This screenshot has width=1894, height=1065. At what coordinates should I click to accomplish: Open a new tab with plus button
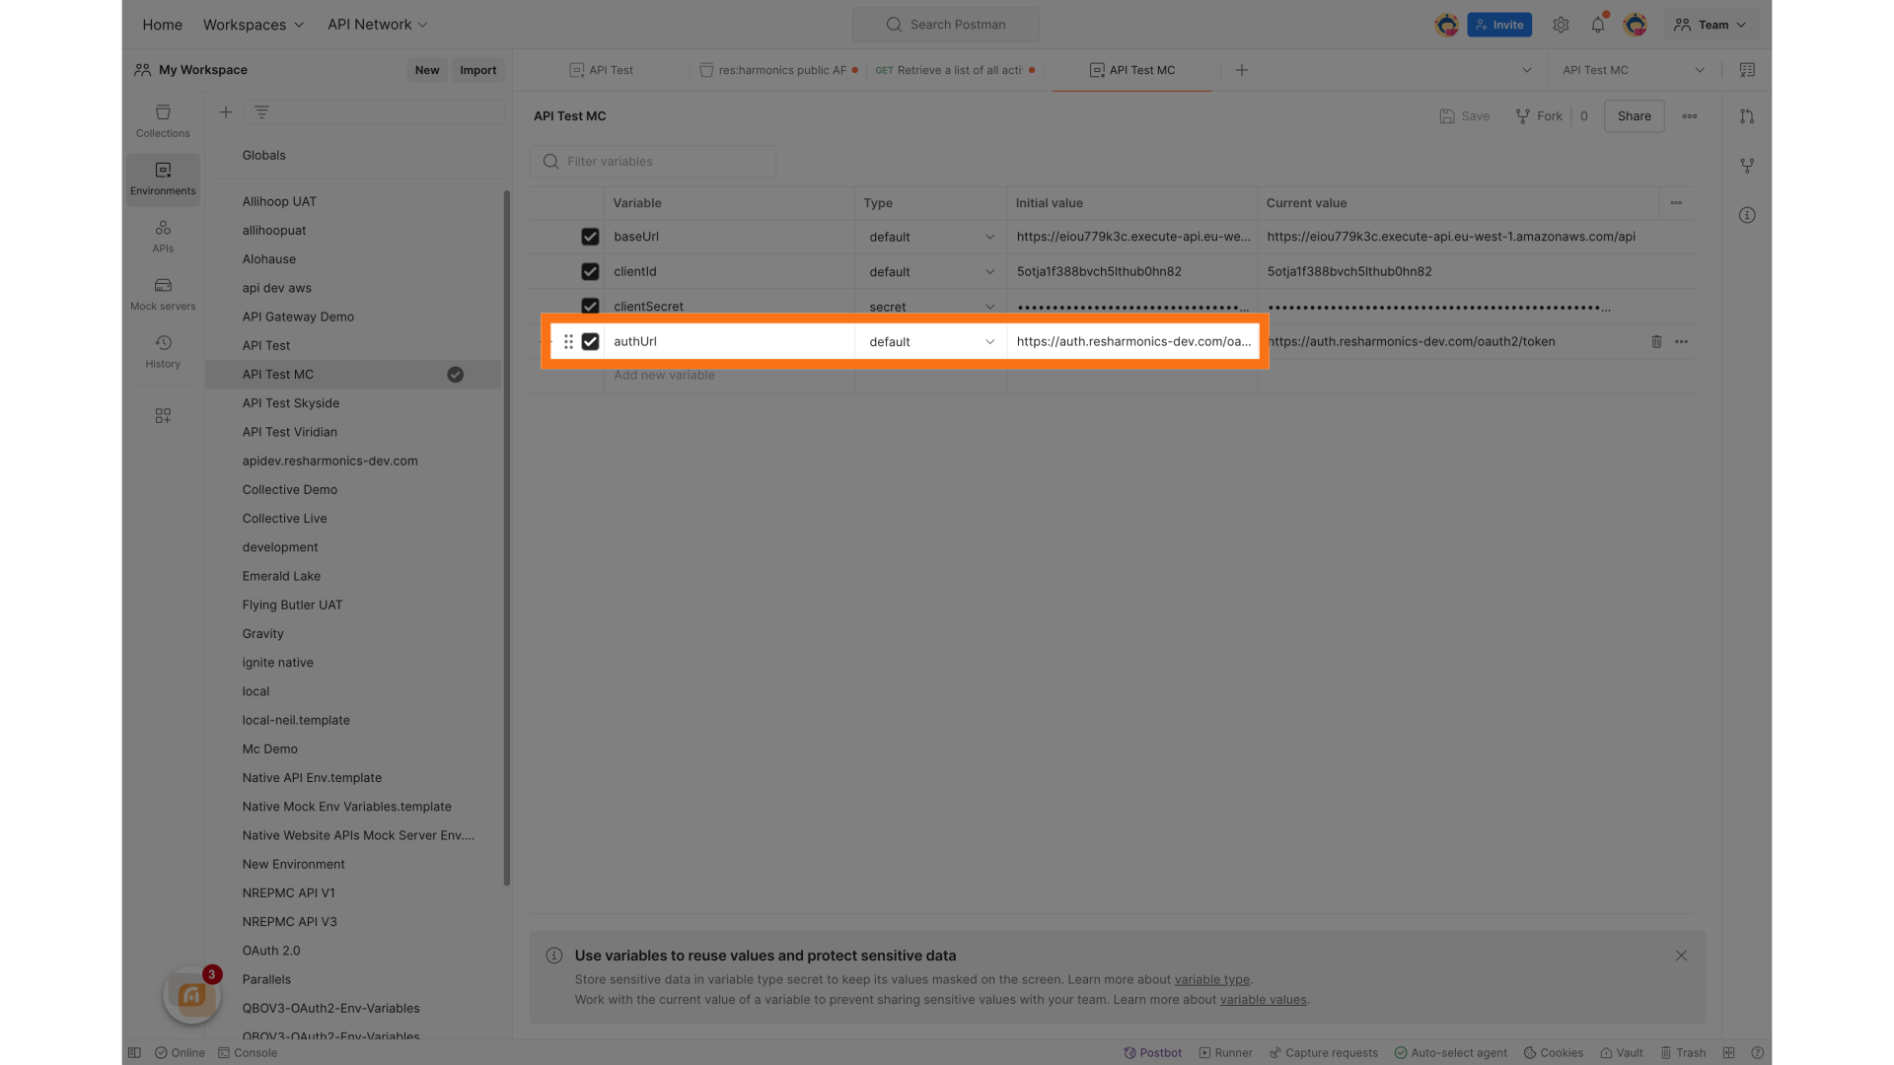click(x=1242, y=70)
